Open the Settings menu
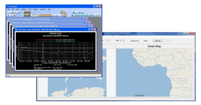 click(36, 9)
